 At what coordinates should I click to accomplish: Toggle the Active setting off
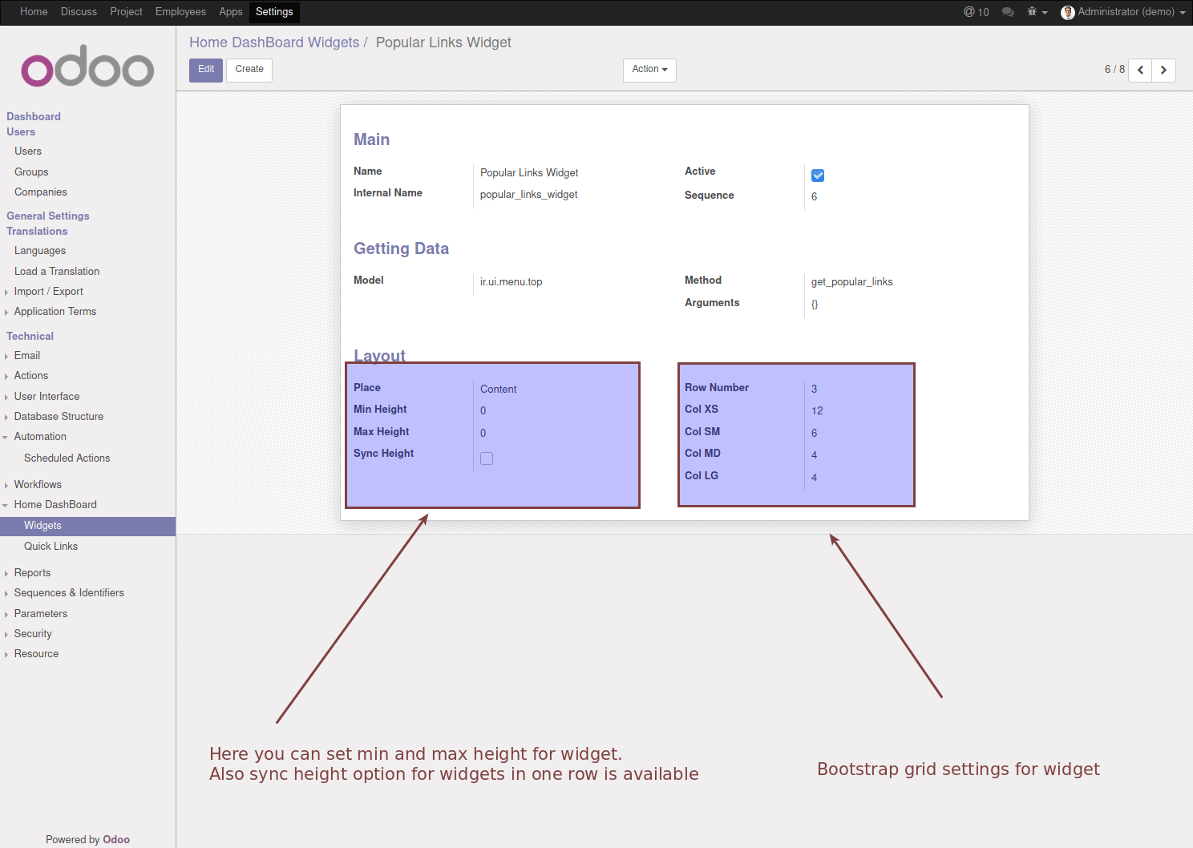(817, 175)
